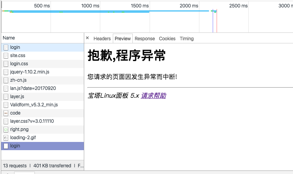Open the Response tab
The image size is (293, 174).
[145, 39]
